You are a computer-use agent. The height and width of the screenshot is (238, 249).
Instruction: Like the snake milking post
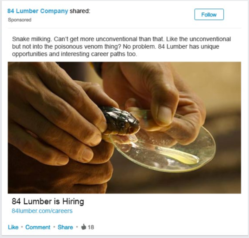coord(13,227)
